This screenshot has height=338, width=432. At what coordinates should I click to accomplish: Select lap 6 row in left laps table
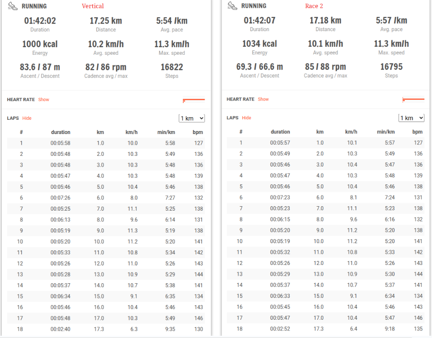pos(106,198)
